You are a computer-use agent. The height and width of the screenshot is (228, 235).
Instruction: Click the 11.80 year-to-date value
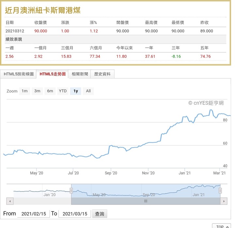[x=121, y=57]
